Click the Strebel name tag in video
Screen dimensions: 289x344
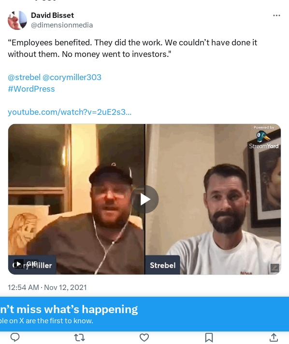coord(163,265)
